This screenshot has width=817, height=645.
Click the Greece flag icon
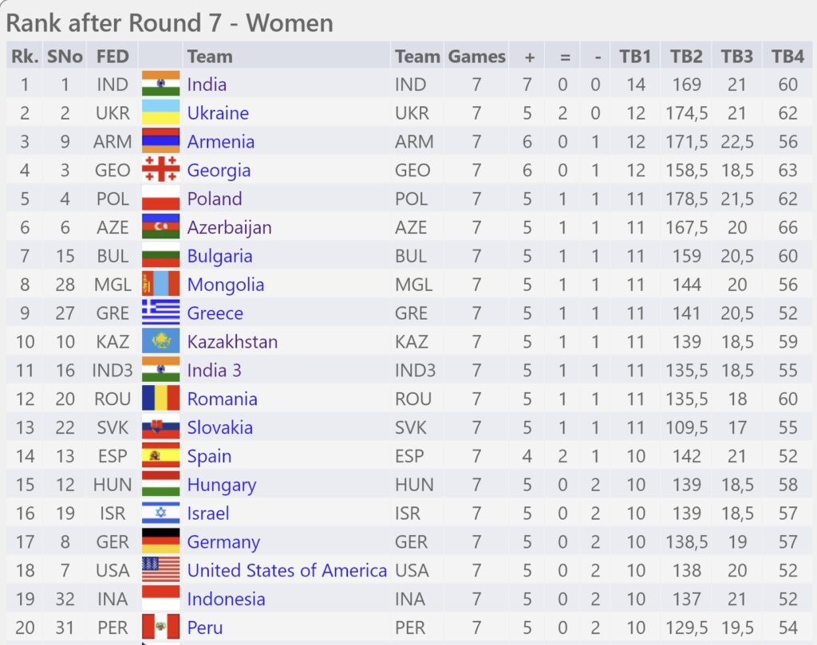[160, 313]
